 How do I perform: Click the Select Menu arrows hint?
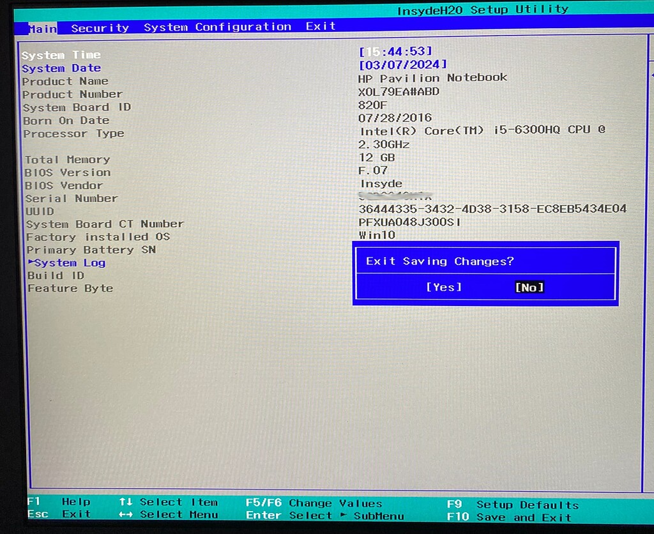169,514
